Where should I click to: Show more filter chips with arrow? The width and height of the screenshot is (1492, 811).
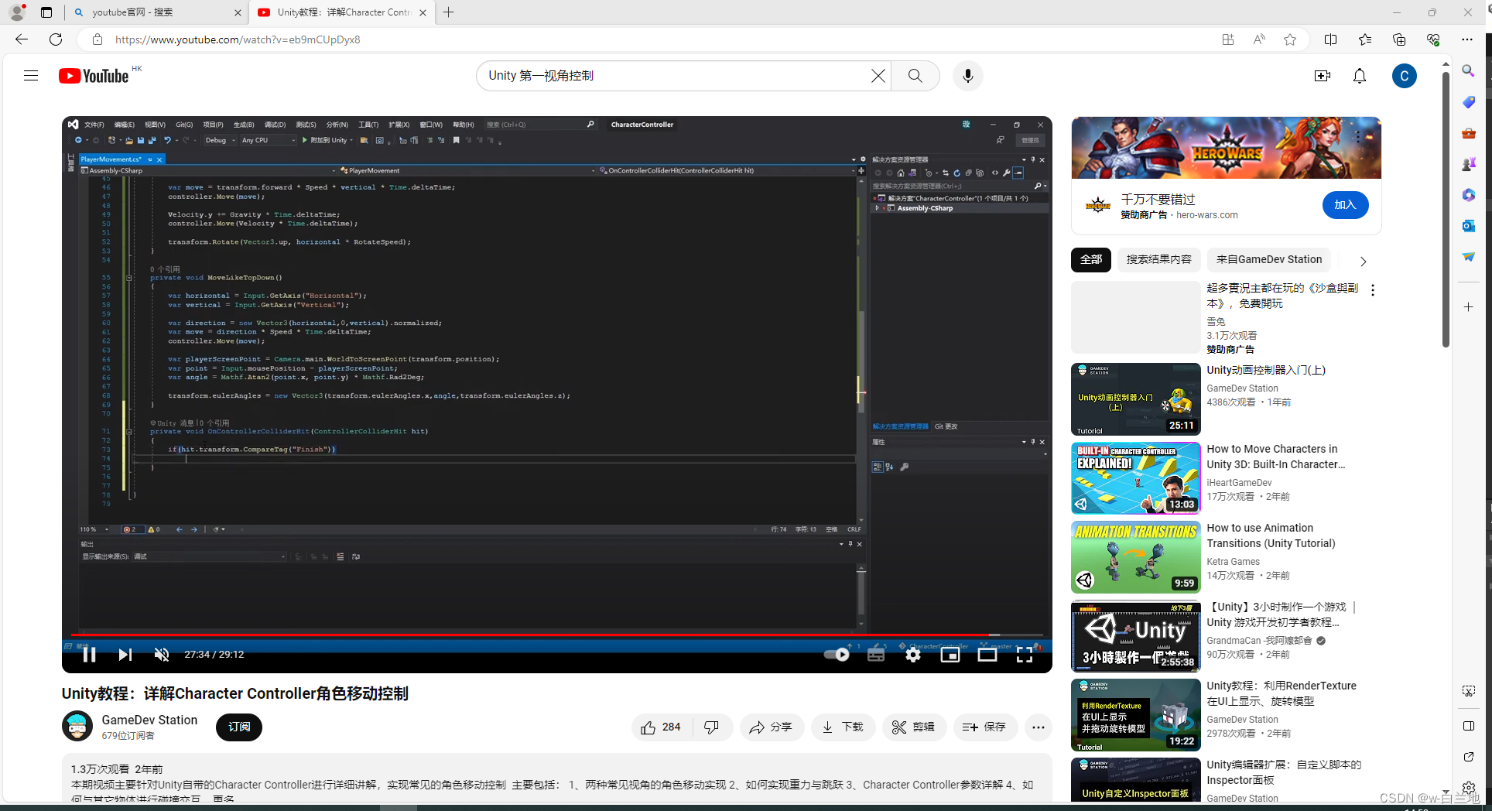point(1363,261)
